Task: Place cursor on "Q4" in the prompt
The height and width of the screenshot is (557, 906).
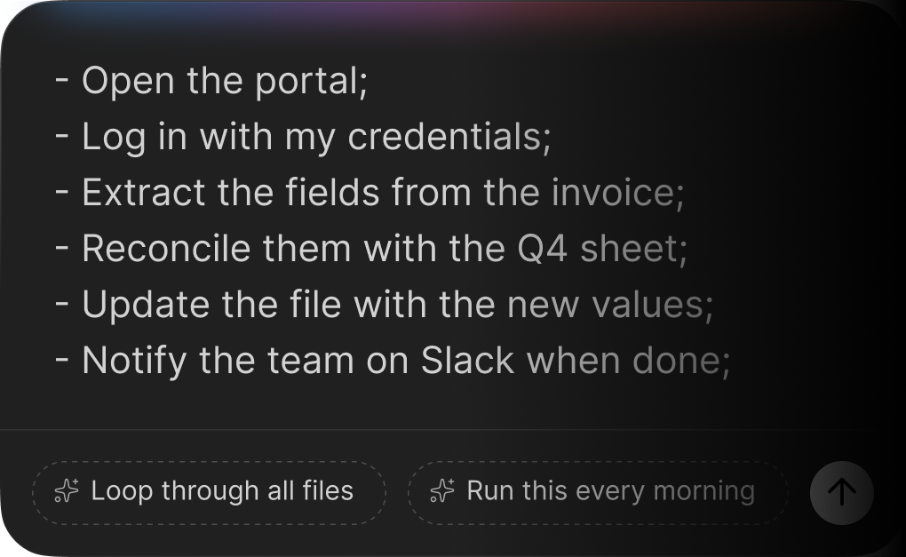Action: point(542,249)
